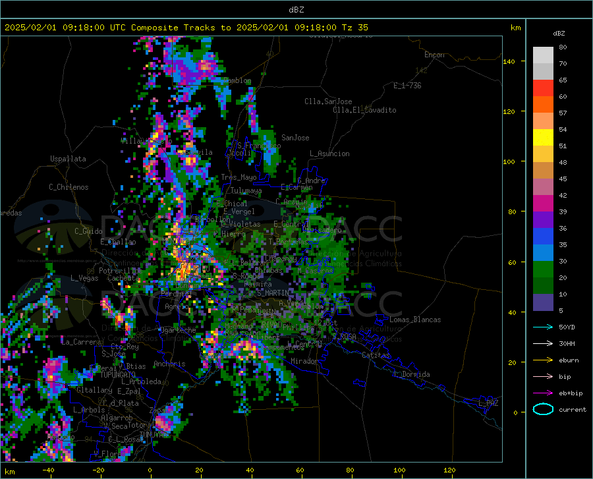Click the S_MARTIN place label
593x479 pixels.
[x=273, y=293]
